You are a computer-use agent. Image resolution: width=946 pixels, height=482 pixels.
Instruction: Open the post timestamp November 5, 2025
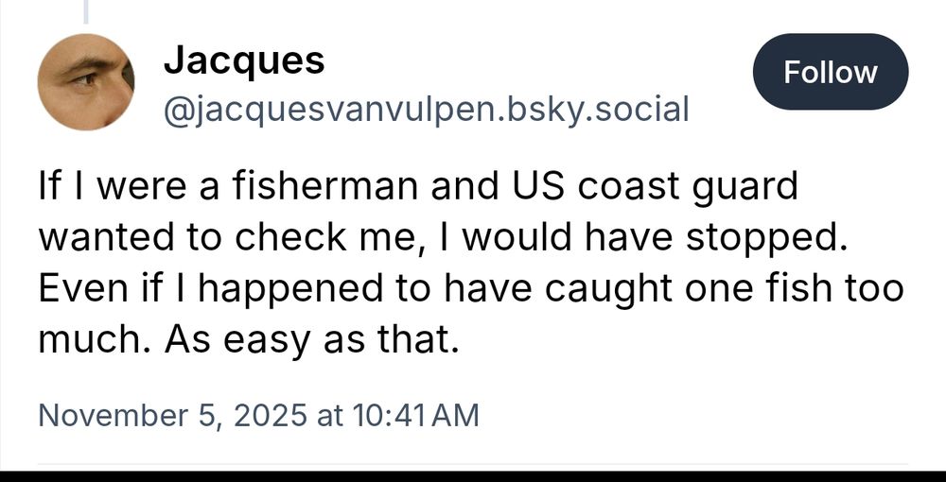[x=173, y=415]
